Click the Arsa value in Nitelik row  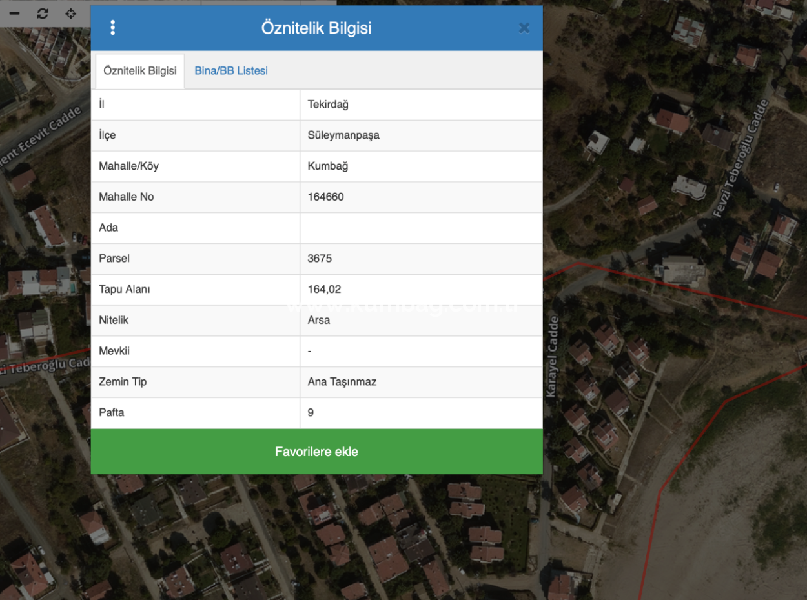pyautogui.click(x=319, y=320)
